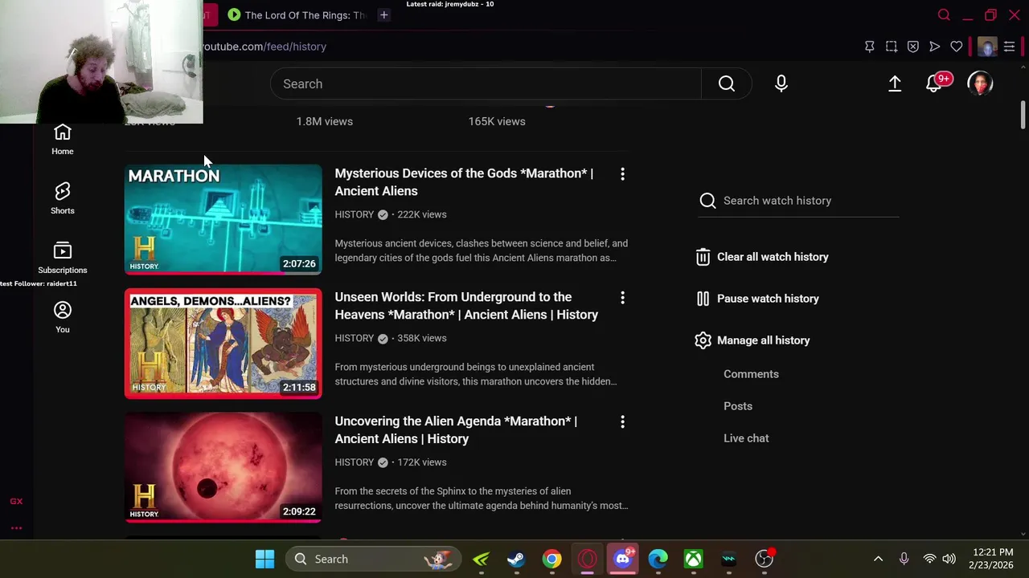1029x578 pixels.
Task: Open HISTORY channel beside 172K views
Action: (355, 462)
